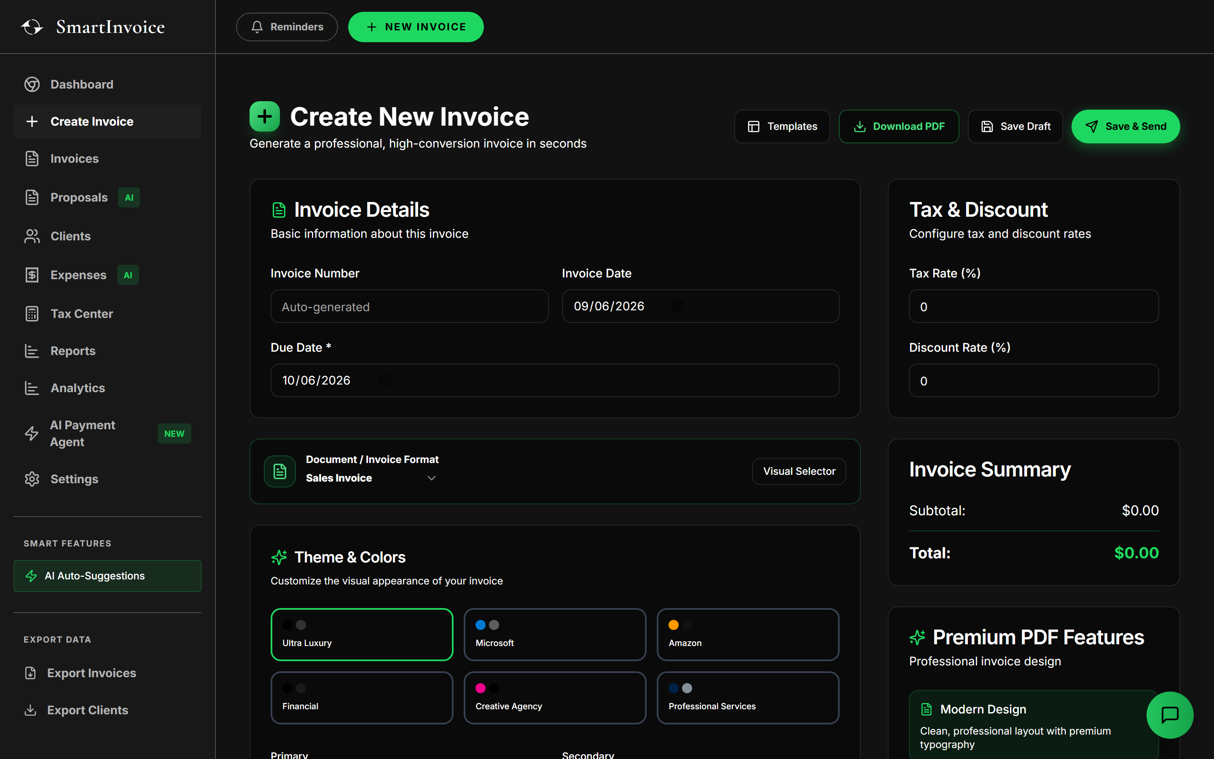
Task: Navigate to Clients
Action: click(107, 236)
